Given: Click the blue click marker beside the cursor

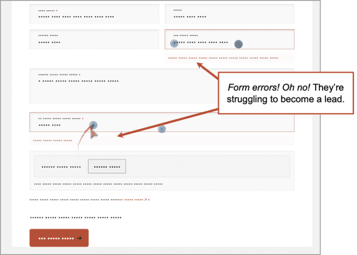Looking at the screenshot, I should point(93,125).
